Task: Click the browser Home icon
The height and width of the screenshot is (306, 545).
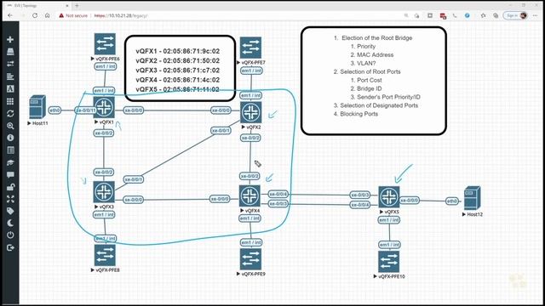Action: (48, 15)
